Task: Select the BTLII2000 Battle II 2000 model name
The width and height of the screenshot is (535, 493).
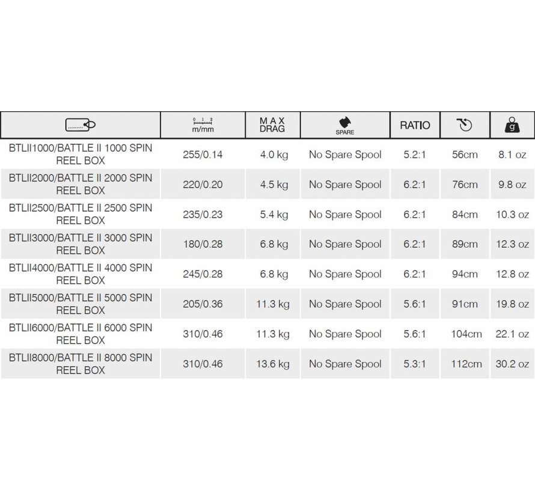Action: pos(81,184)
